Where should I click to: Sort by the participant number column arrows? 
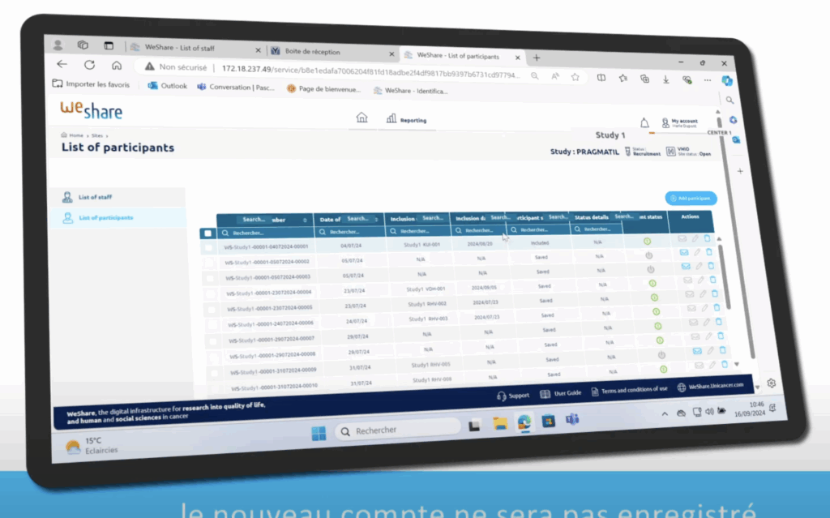305,220
